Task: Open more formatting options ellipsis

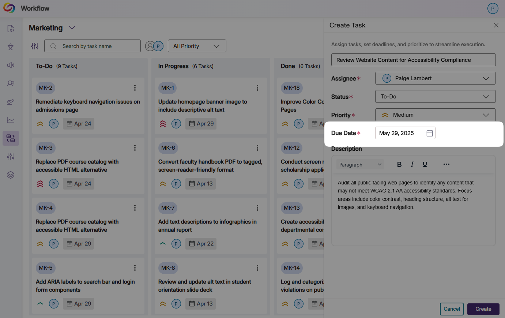Action: (x=446, y=164)
